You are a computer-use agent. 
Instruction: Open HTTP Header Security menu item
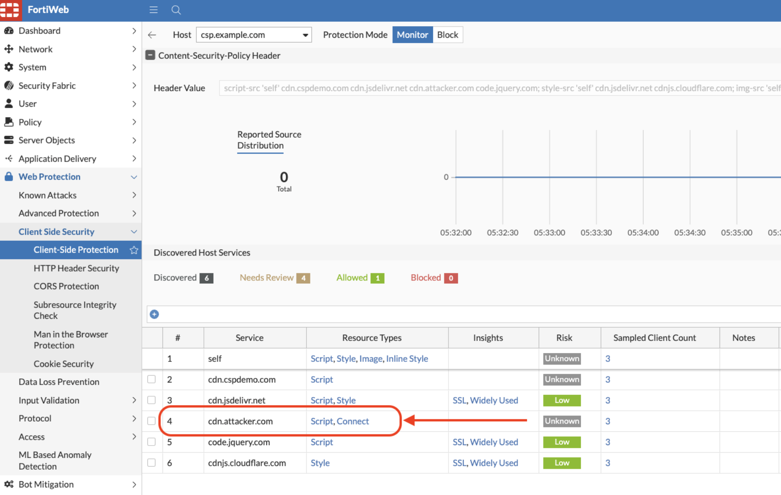[x=77, y=268]
